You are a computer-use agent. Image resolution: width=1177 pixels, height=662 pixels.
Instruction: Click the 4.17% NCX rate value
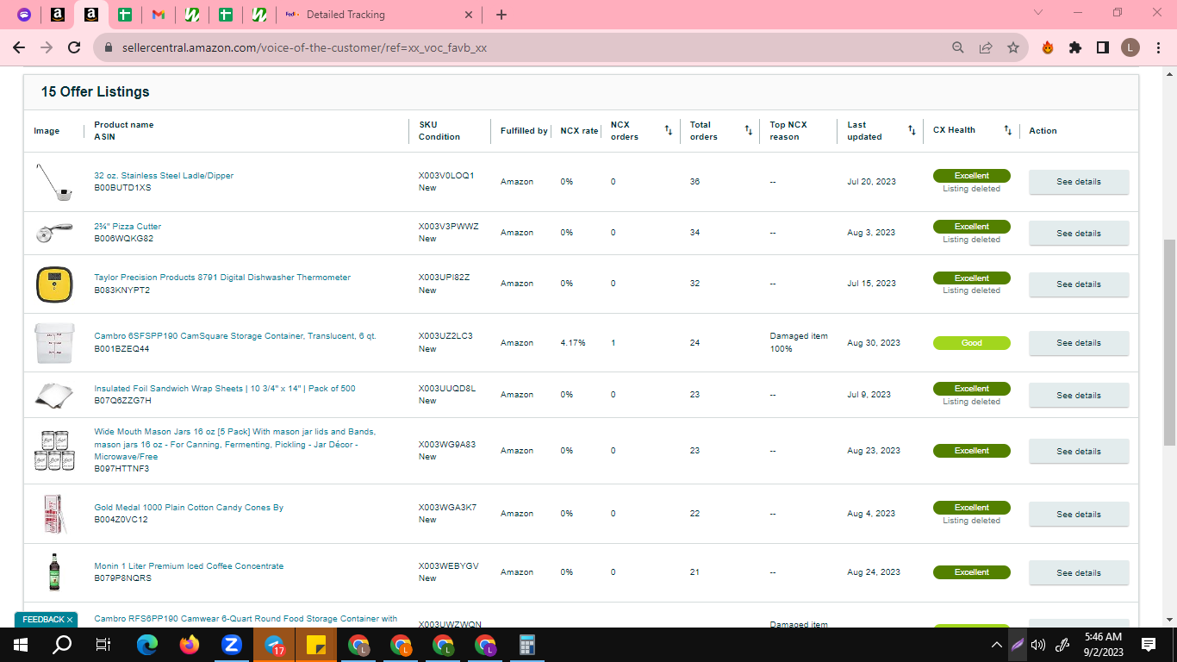point(573,343)
